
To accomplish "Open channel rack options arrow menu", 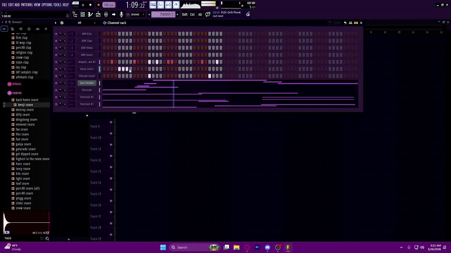I will coord(55,23).
